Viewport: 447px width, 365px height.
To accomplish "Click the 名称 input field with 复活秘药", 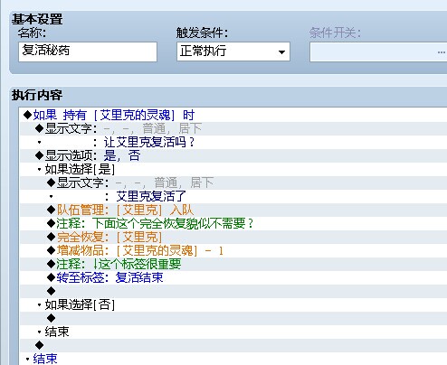I will coord(88,51).
